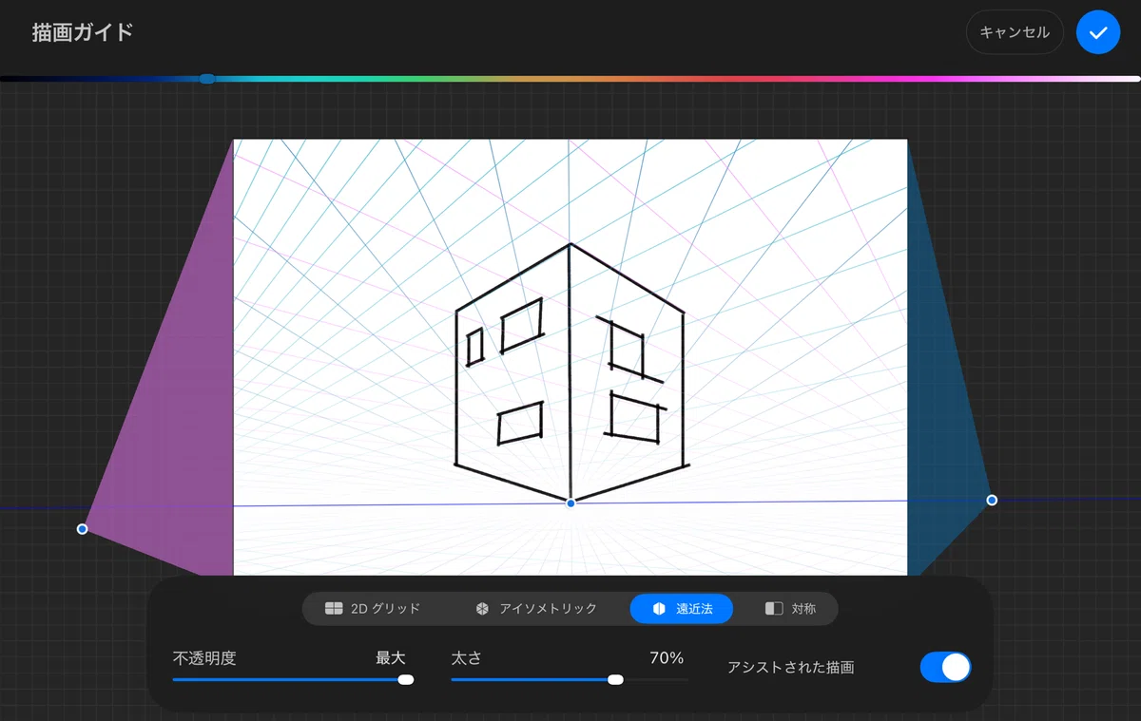Click the hue color bar knob

[207, 79]
